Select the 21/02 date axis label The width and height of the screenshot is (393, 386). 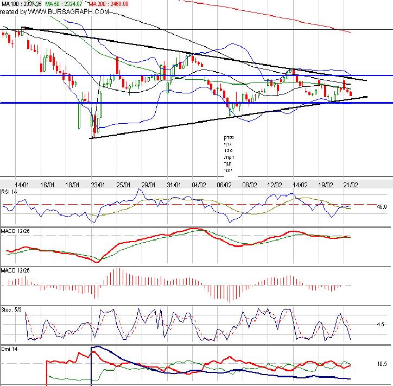click(351, 185)
